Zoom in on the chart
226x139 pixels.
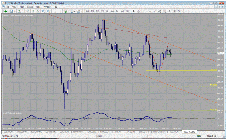coord(43,11)
